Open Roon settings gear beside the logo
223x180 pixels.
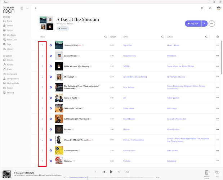(x=22, y=8)
